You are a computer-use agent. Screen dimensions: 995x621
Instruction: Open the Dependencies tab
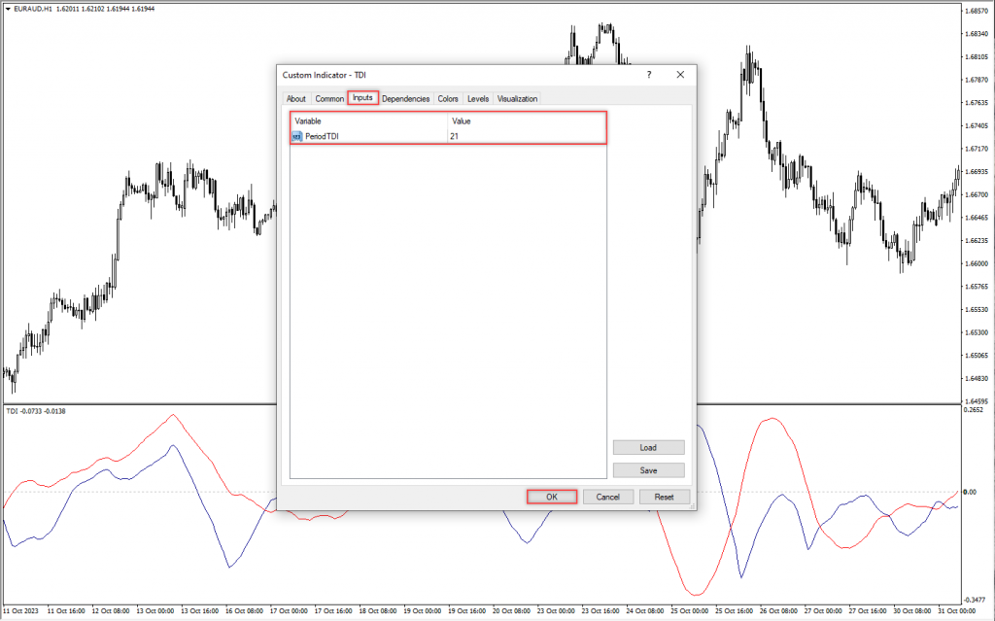[405, 99]
